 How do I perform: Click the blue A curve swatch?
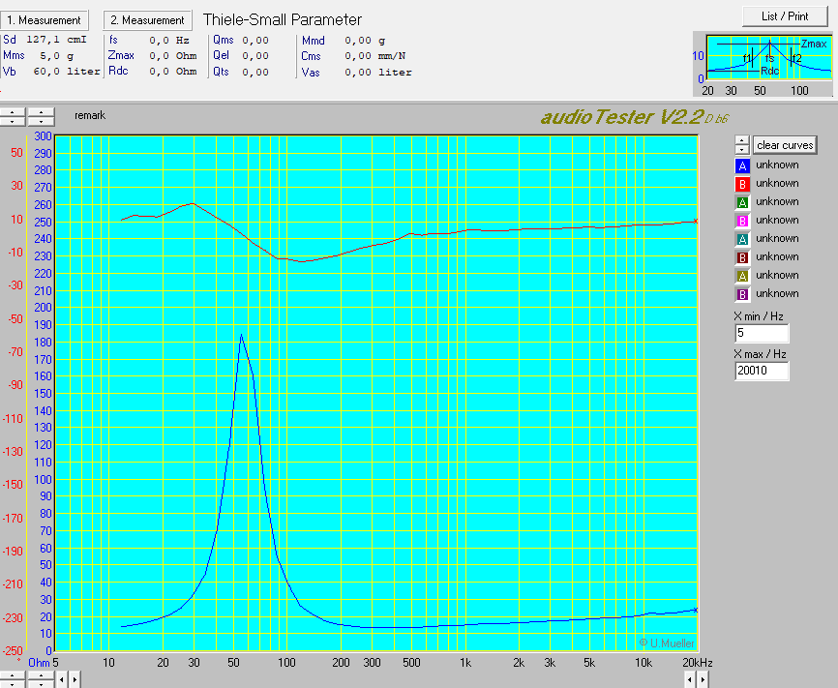coord(742,165)
